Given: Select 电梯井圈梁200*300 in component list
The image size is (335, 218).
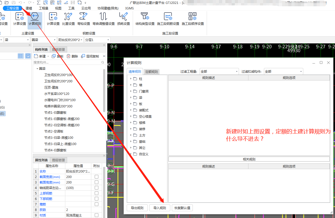Looking at the screenshot, I should click(x=58, y=106).
